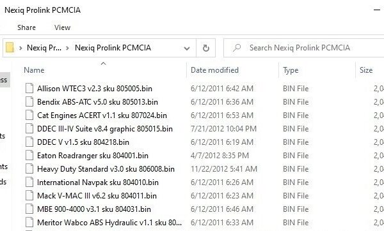
Task: Click date 6/12/2011 6:23 AM
Action: tap(222, 196)
